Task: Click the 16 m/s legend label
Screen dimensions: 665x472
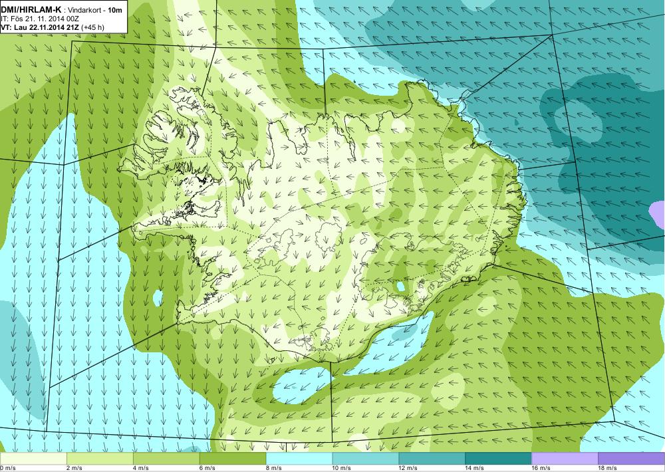Action: click(541, 468)
